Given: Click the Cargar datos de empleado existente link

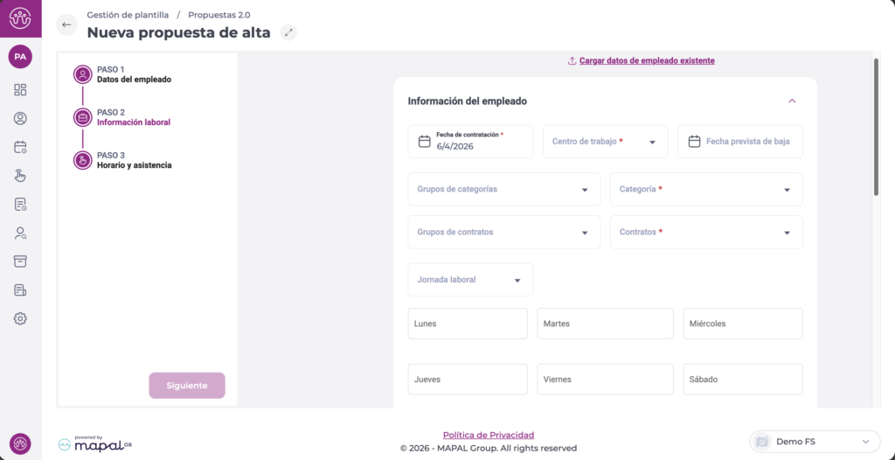Looking at the screenshot, I should pos(647,61).
